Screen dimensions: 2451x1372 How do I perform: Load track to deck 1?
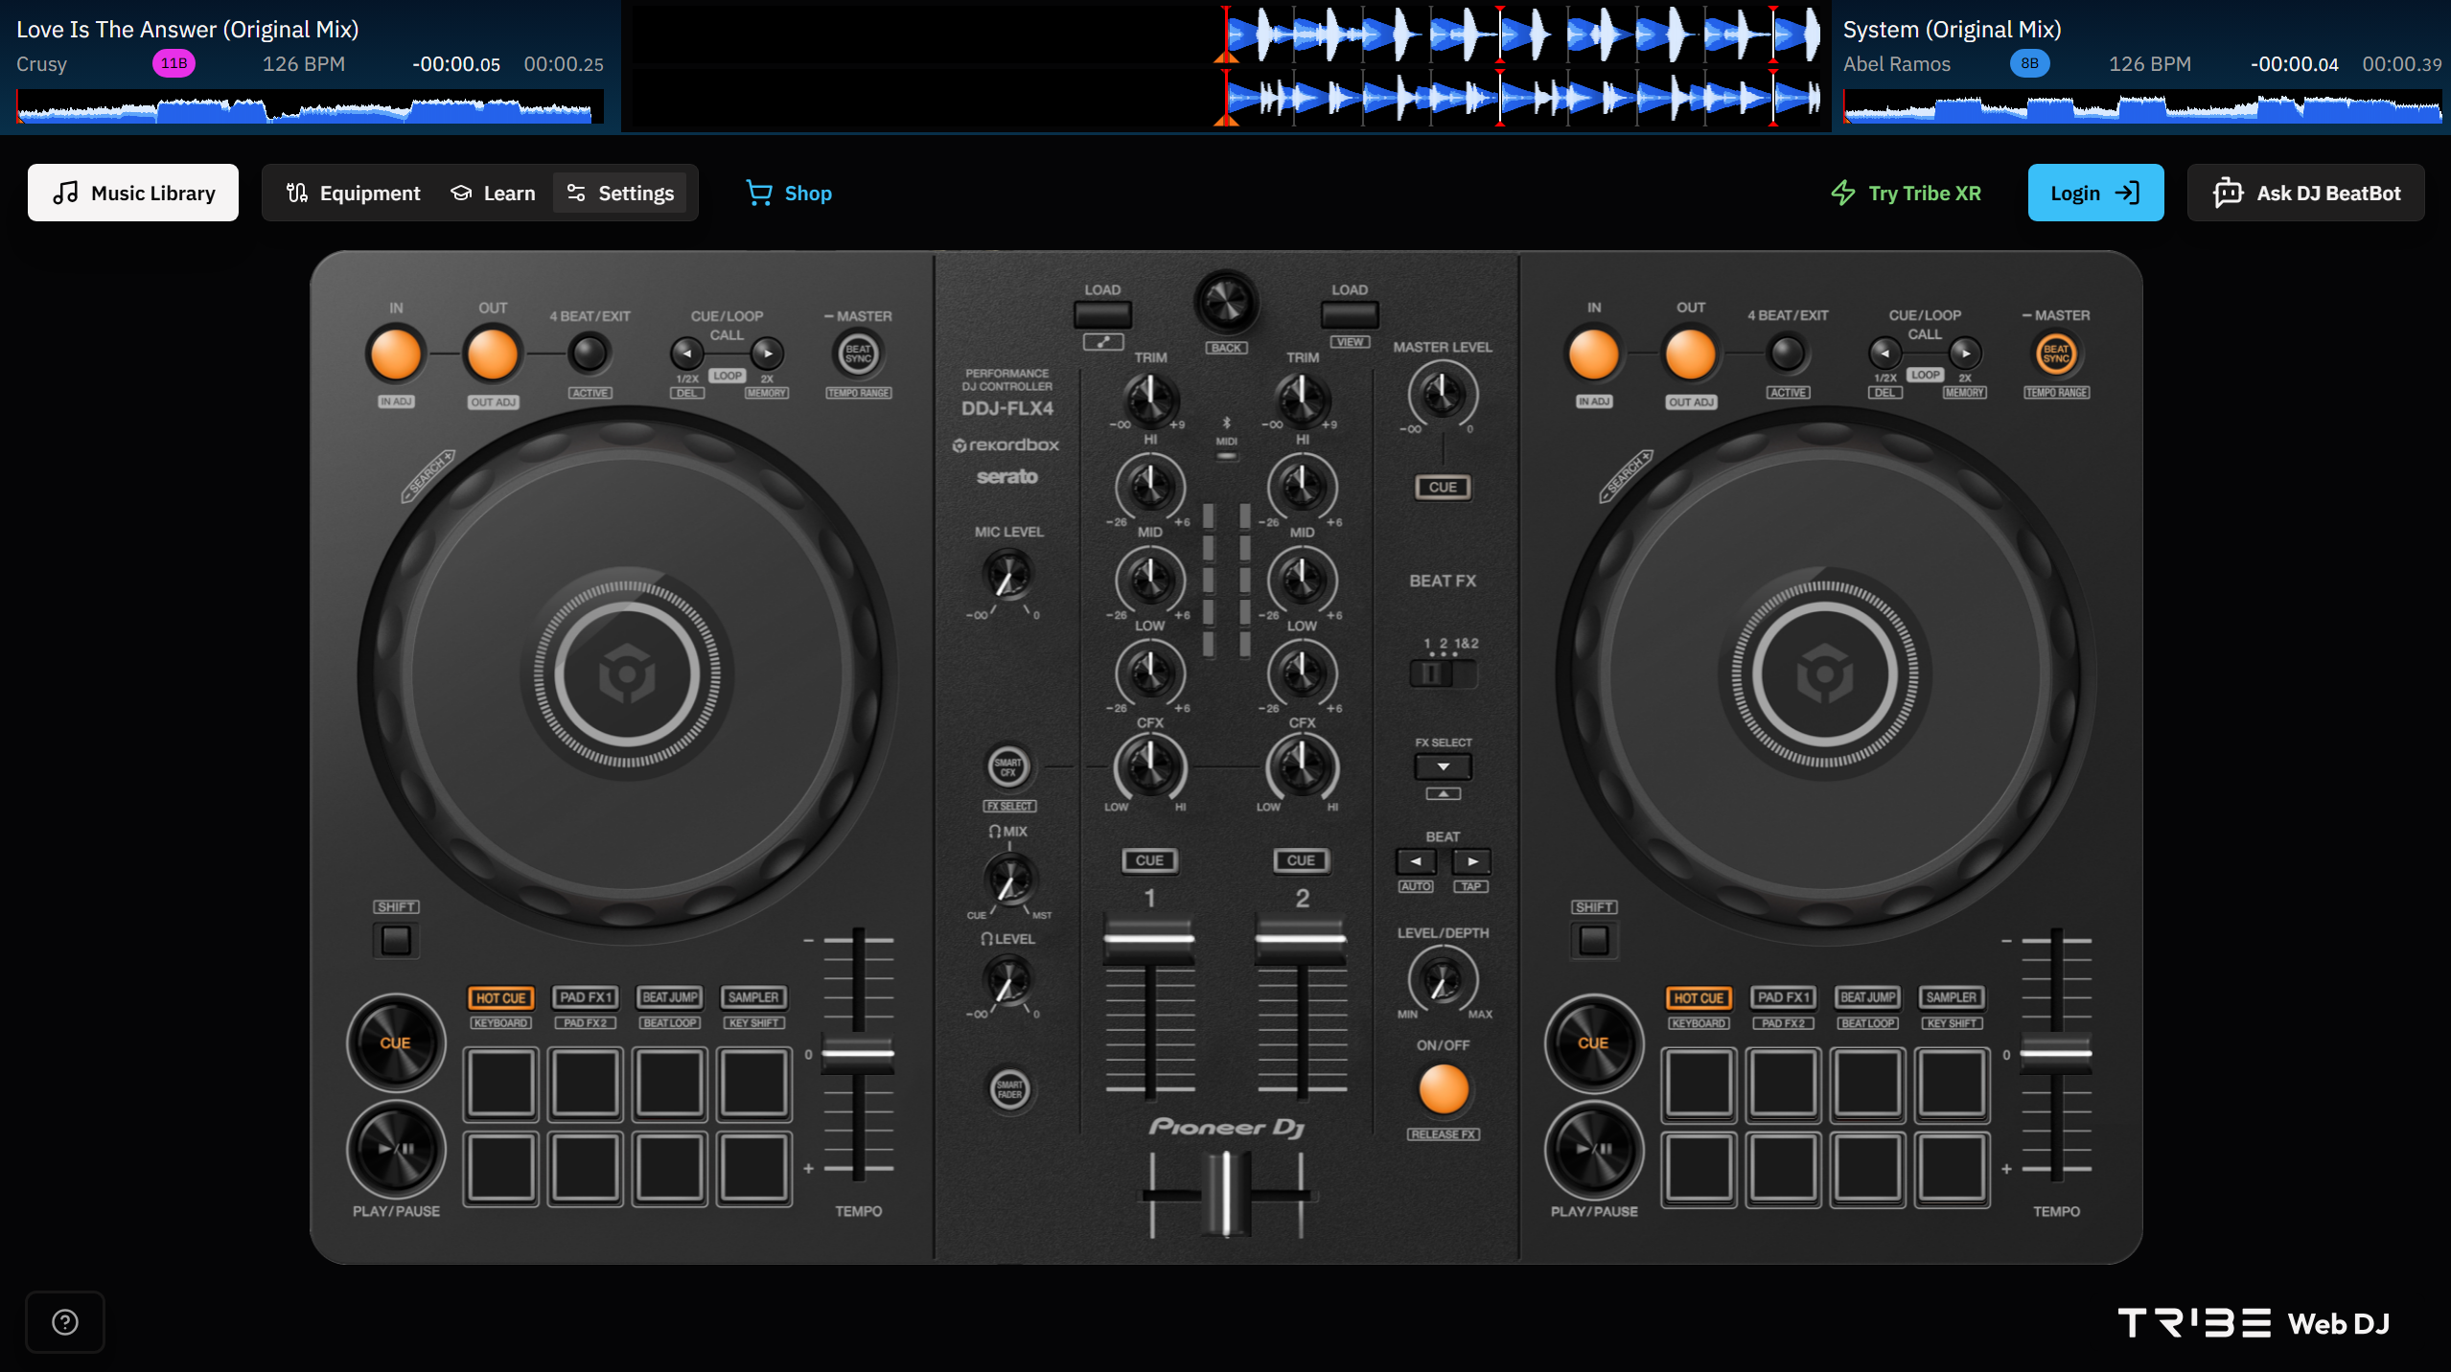[1102, 314]
